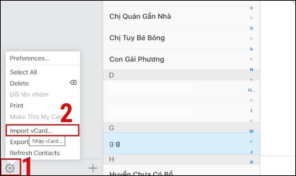
Task: Choose Import vCard option
Action: [31, 131]
